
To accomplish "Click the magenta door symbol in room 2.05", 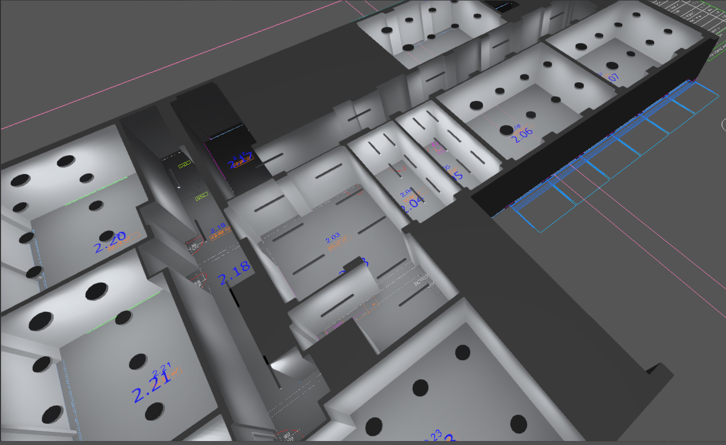I will [435, 145].
